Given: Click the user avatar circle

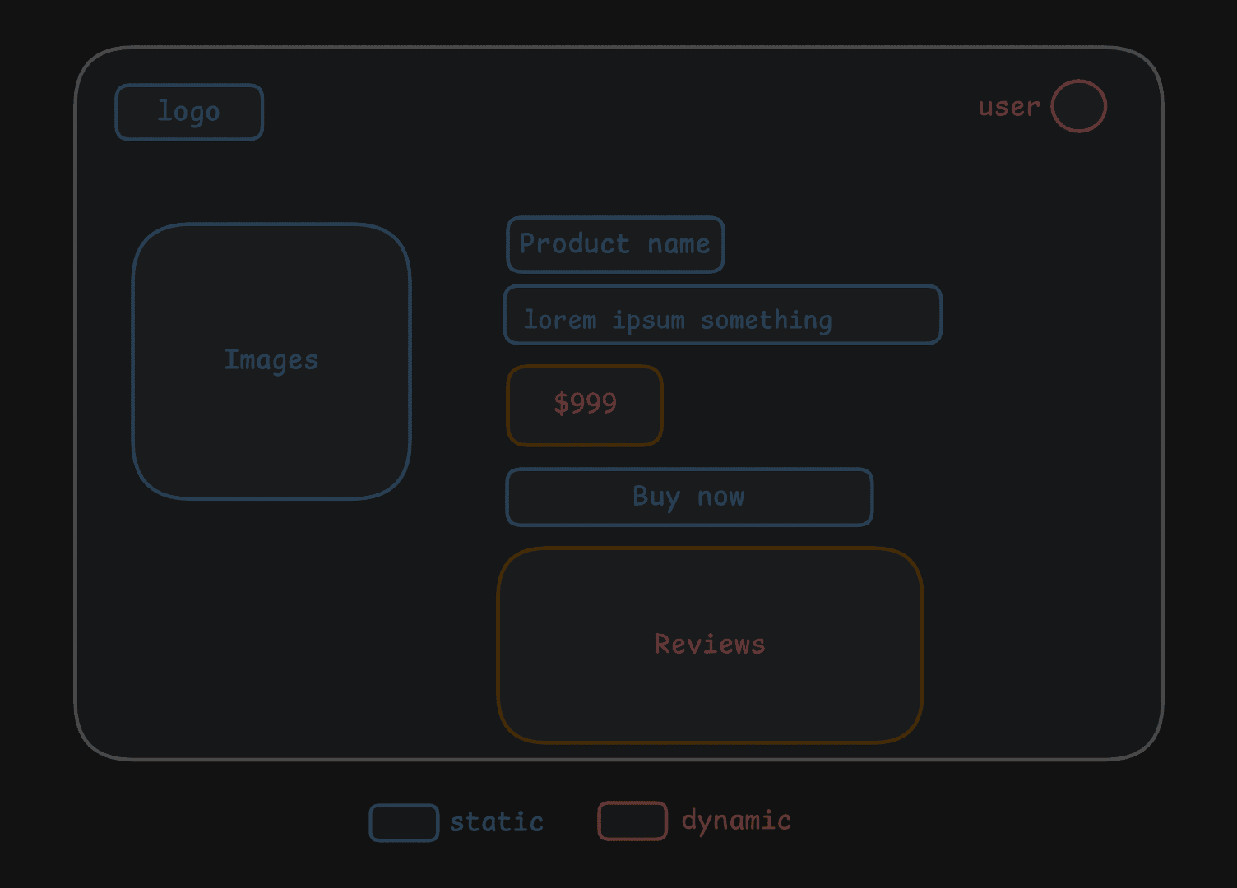Looking at the screenshot, I should 1078,106.
